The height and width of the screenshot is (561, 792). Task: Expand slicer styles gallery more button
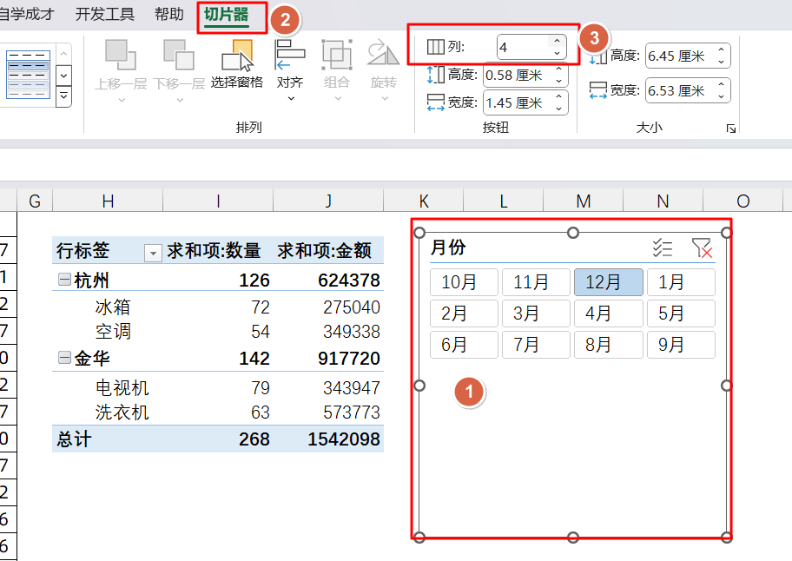(63, 96)
